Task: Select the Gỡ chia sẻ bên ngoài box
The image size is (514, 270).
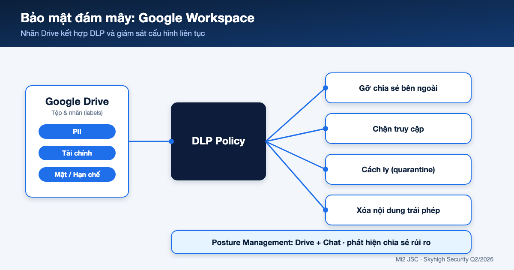Action: coord(398,88)
